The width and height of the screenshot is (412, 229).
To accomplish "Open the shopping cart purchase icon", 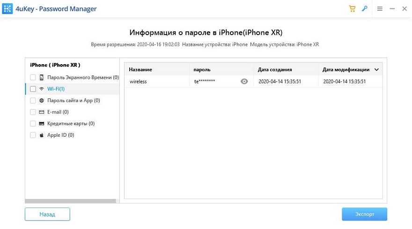I will [x=352, y=9].
